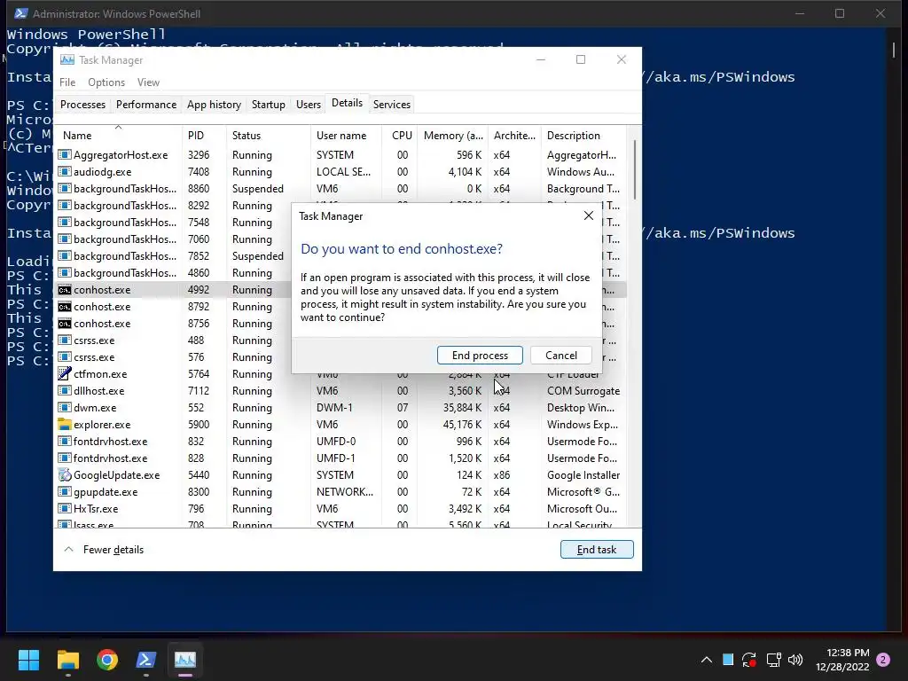Image resolution: width=908 pixels, height=681 pixels.
Task: Click the End task button
Action: pyautogui.click(x=597, y=550)
